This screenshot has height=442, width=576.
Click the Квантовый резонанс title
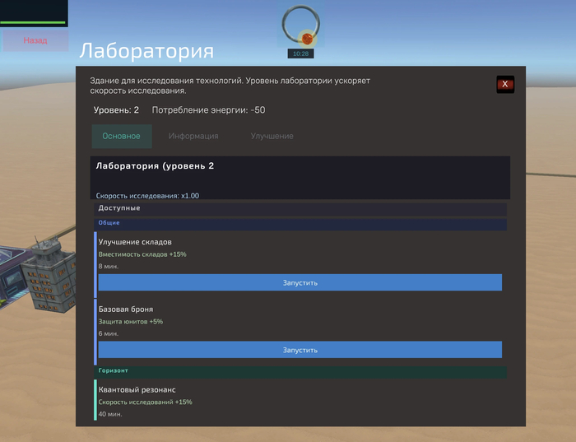point(137,389)
